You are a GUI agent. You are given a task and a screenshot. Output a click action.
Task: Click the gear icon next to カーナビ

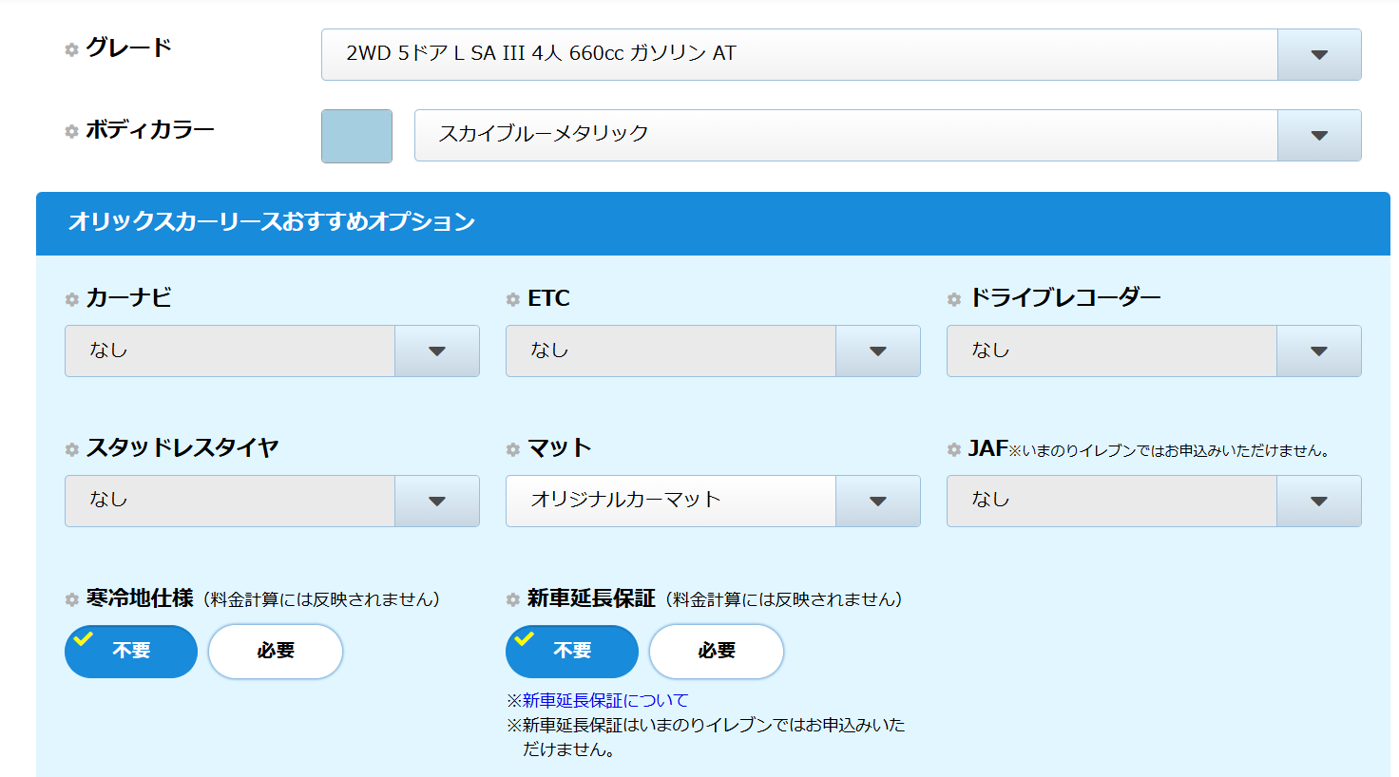(x=71, y=299)
